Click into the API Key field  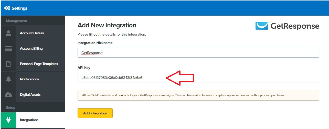pos(198,78)
